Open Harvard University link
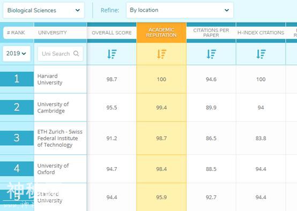 tap(50, 79)
